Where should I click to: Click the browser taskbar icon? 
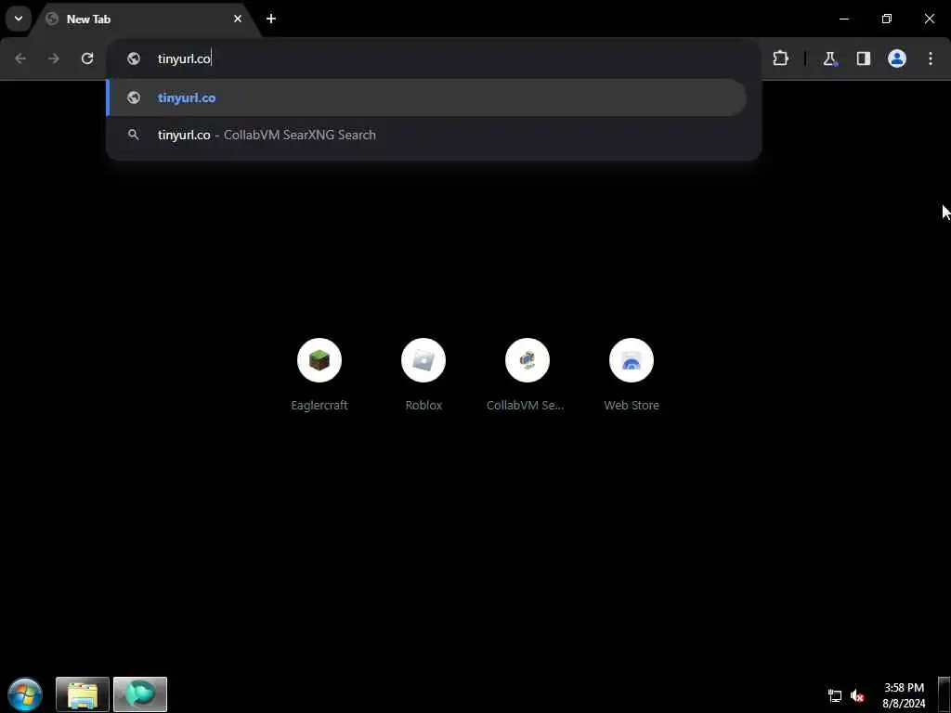pos(140,694)
